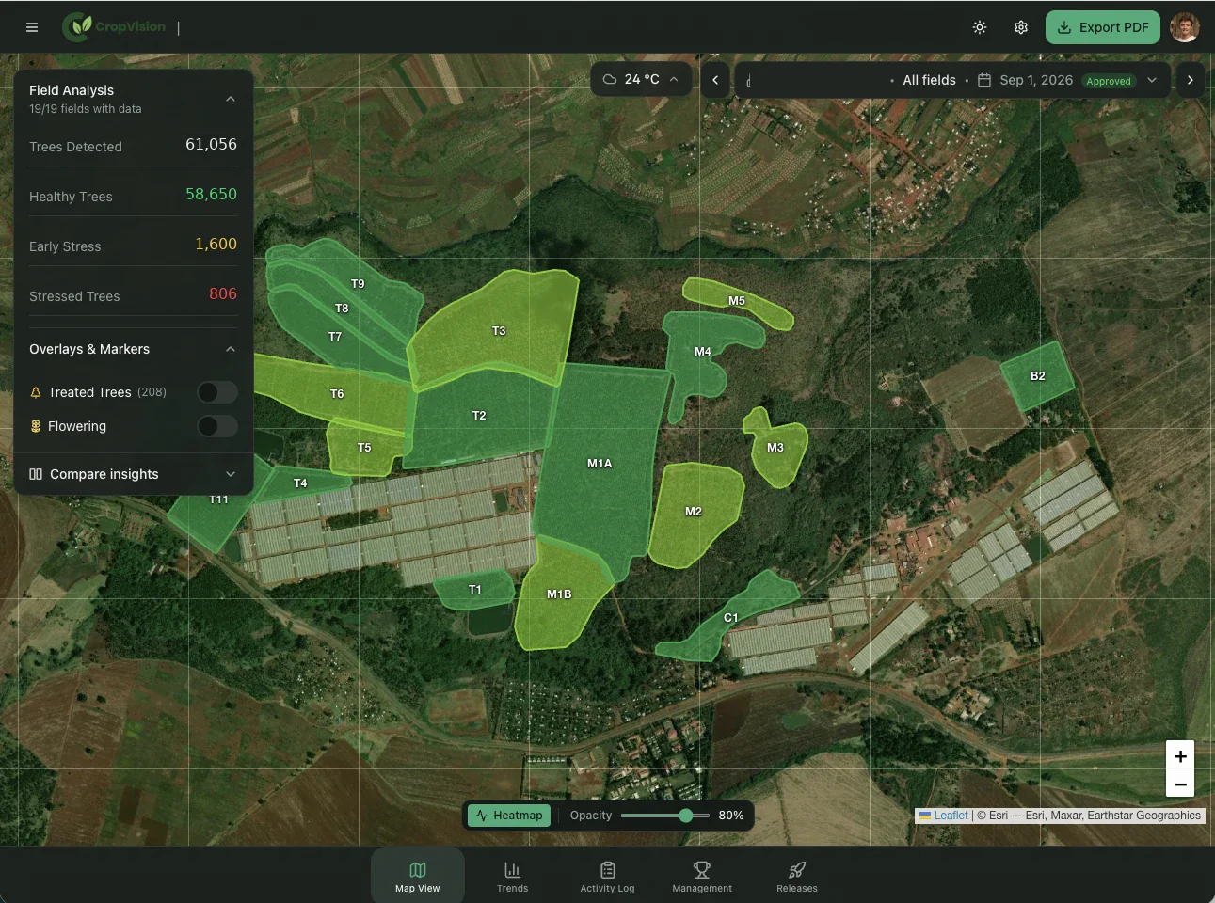Image resolution: width=1215 pixels, height=903 pixels.
Task: Click the Stressed Trees count 806
Action: pyautogui.click(x=223, y=293)
